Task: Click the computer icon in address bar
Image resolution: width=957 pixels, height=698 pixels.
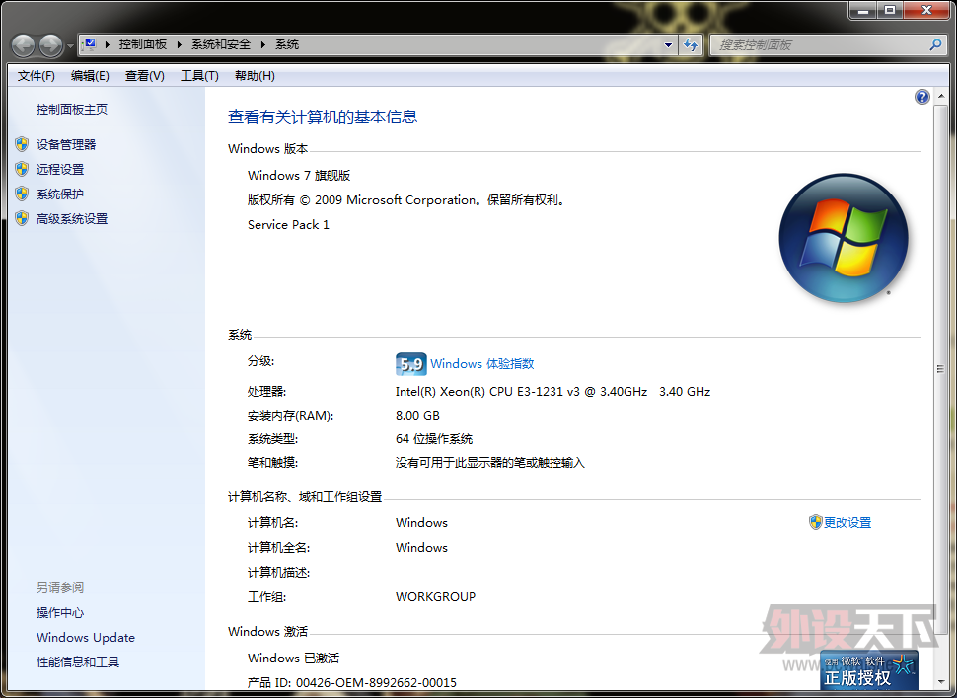Action: pyautogui.click(x=91, y=44)
